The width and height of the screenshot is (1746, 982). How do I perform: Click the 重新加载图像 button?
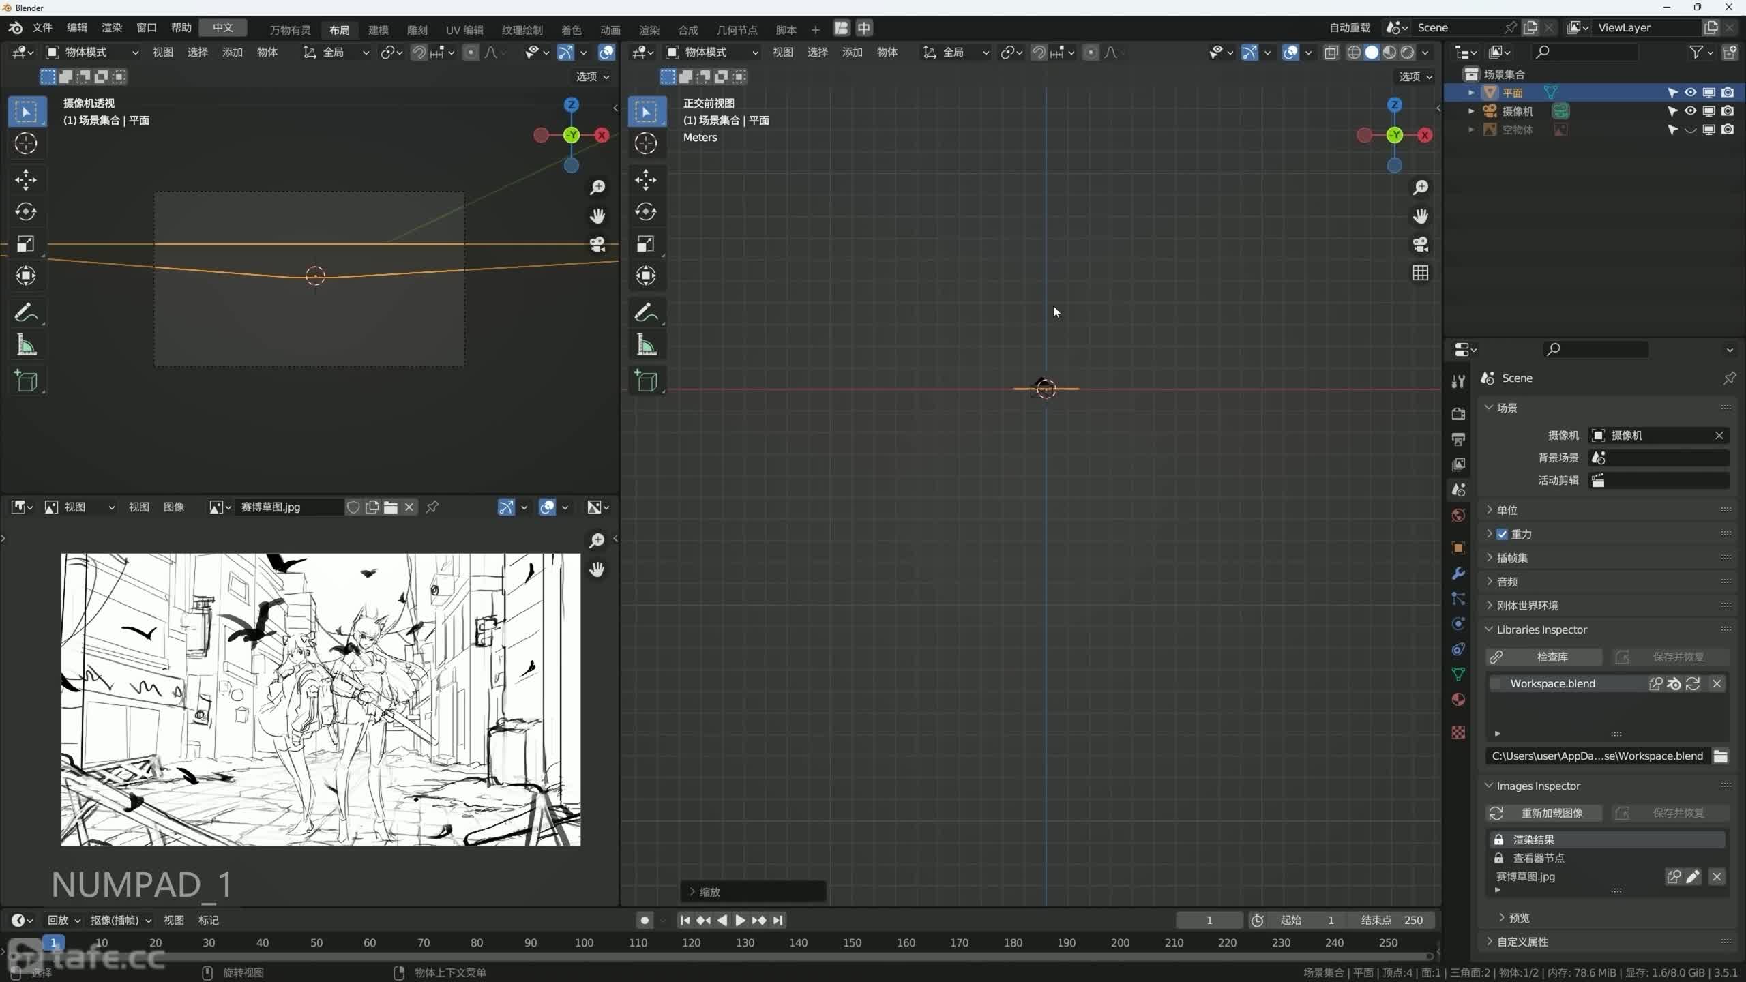click(1544, 813)
